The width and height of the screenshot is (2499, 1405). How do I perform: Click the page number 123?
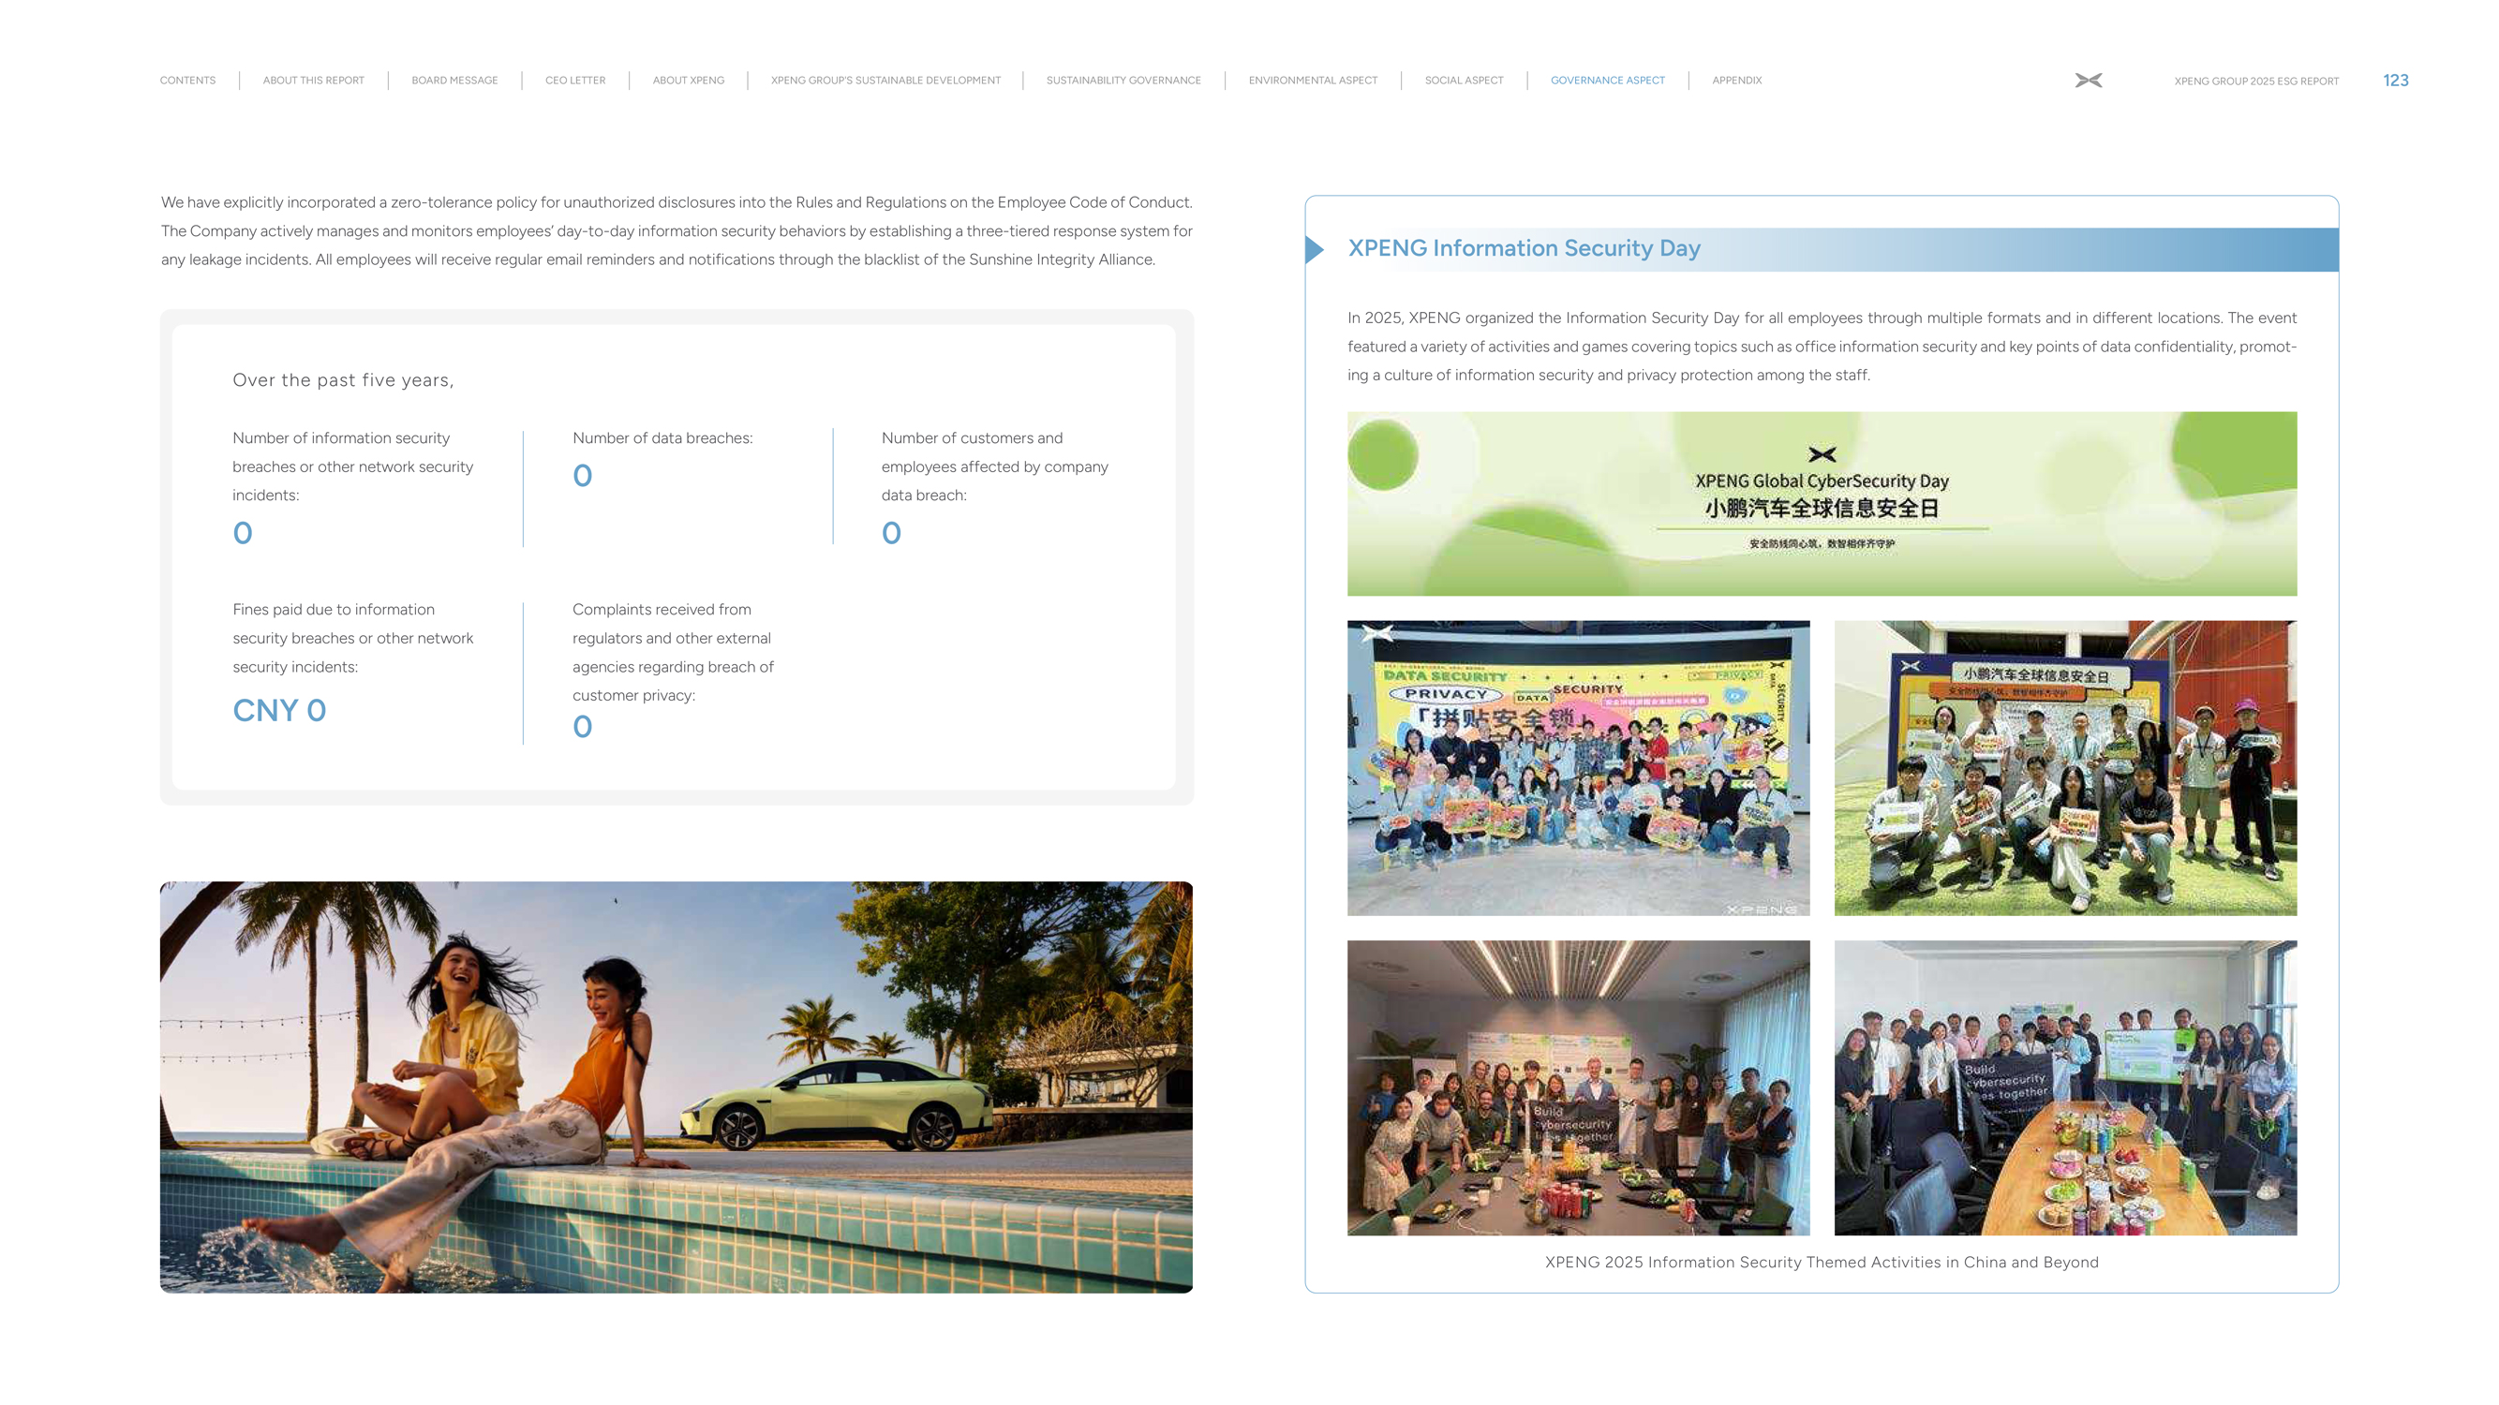pyautogui.click(x=2395, y=81)
